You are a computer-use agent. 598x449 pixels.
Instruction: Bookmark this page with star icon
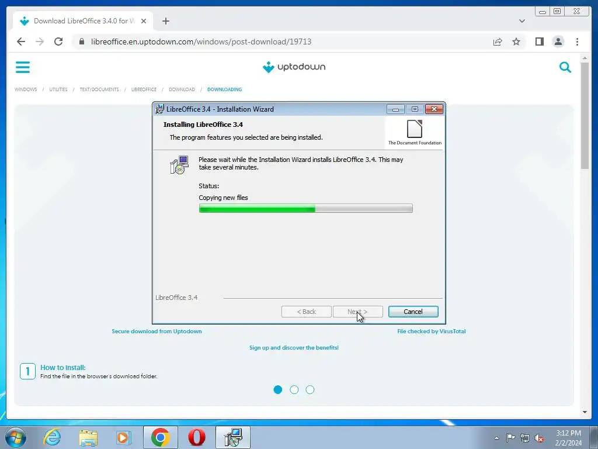coord(516,42)
